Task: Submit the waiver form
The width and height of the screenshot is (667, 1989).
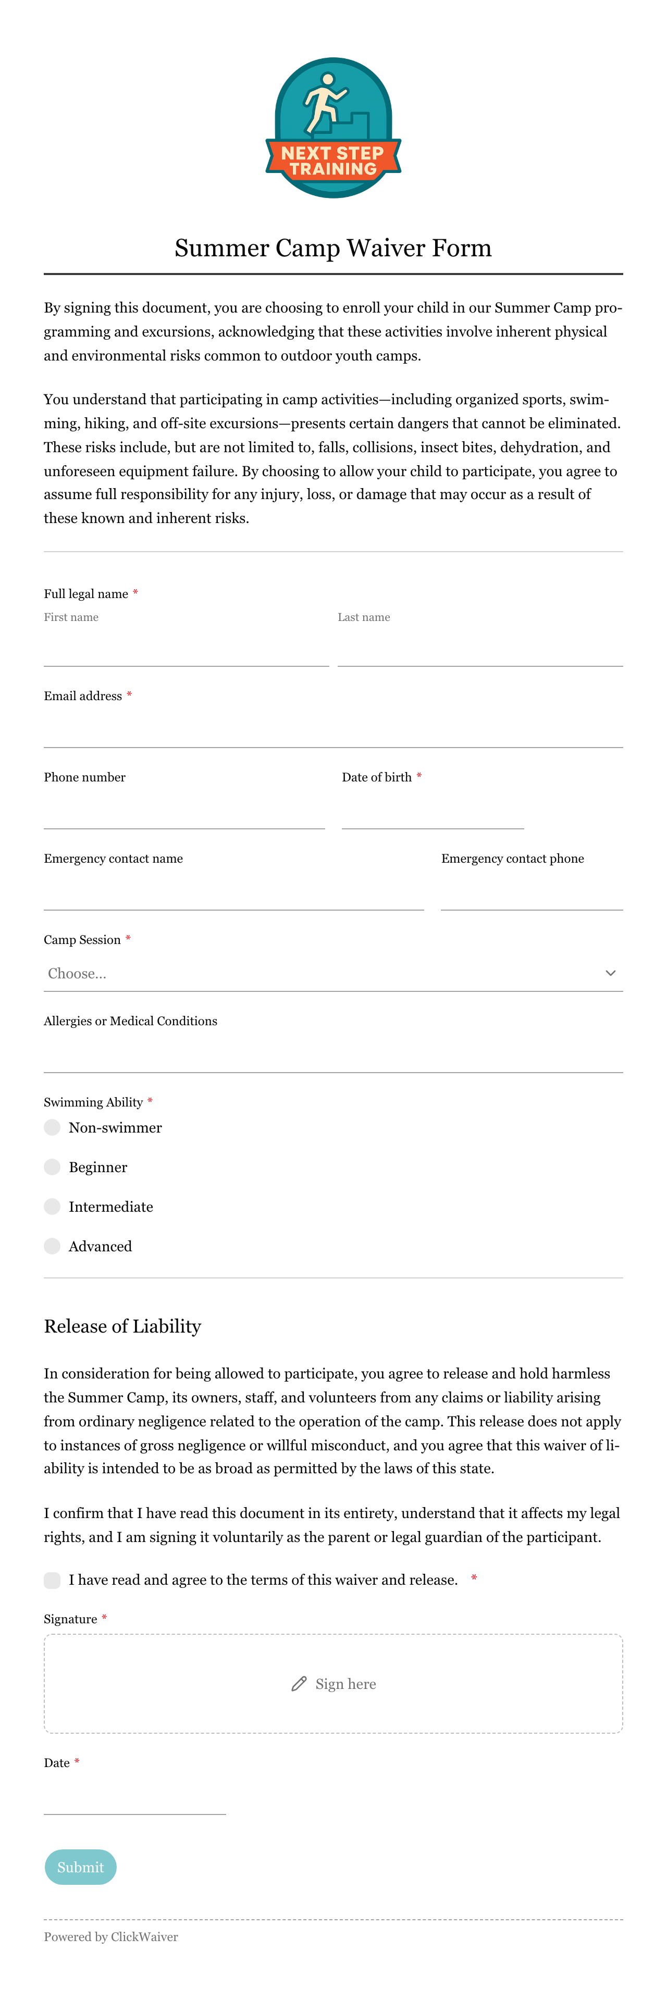Action: 80,1867
